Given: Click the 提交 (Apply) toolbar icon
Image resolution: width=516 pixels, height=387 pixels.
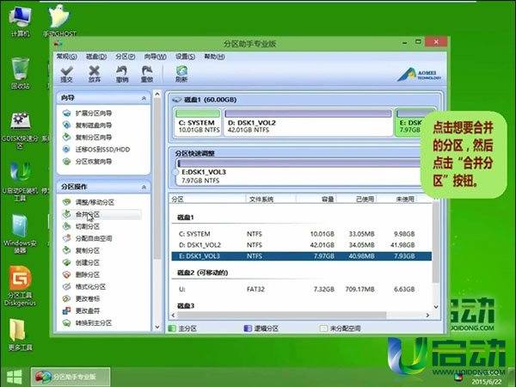Looking at the screenshot, I should click(x=67, y=74).
